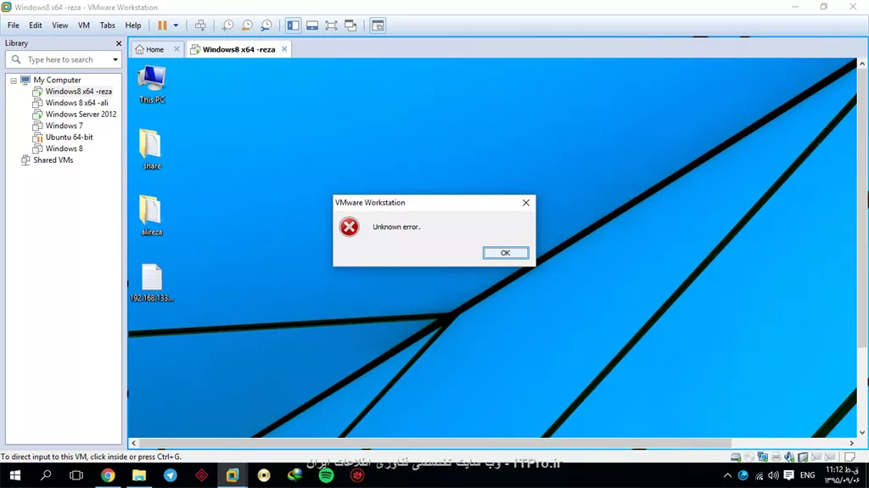Close the Home tab
This screenshot has width=869, height=488.
[177, 49]
